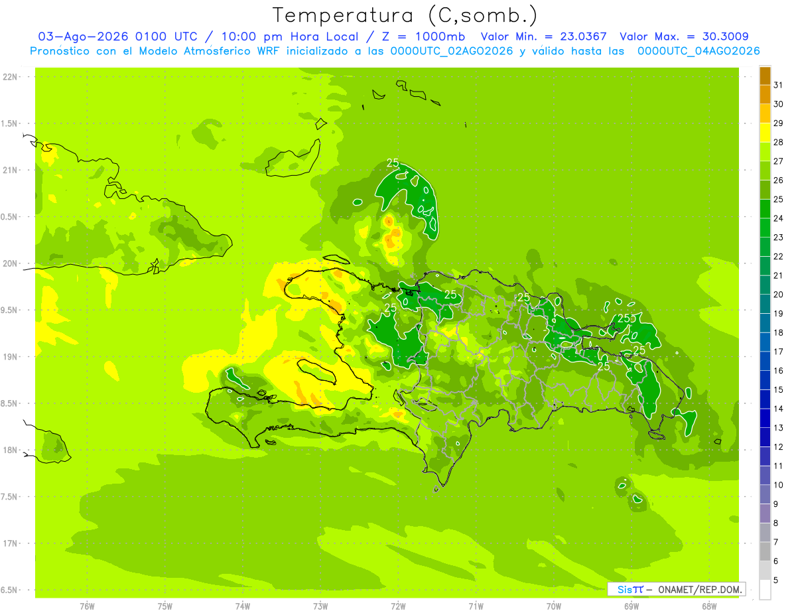Click the "76W" longitude label

point(87,606)
